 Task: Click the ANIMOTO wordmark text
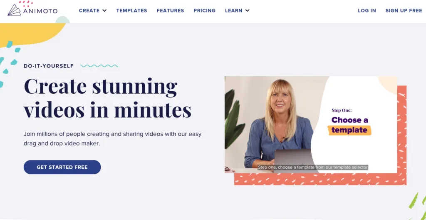coord(40,11)
